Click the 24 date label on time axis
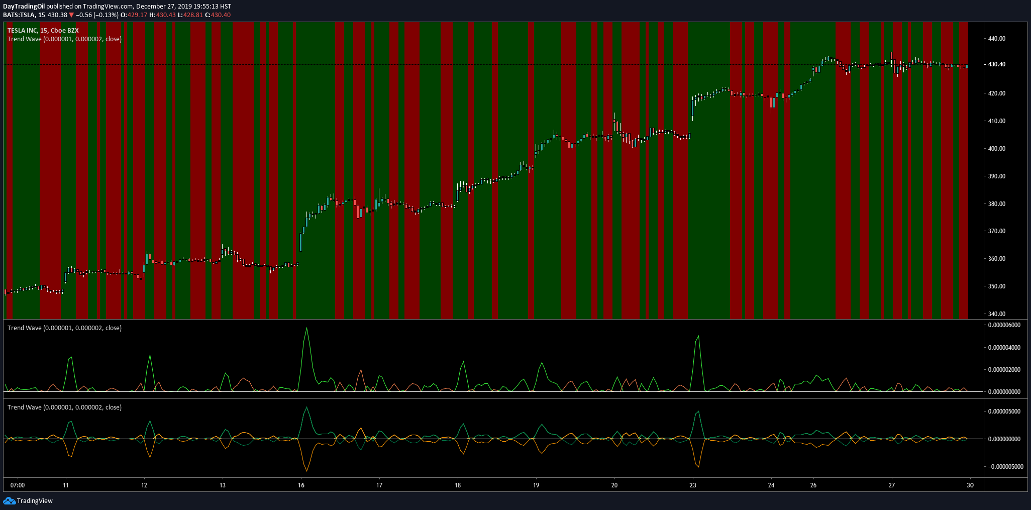 tap(771, 485)
